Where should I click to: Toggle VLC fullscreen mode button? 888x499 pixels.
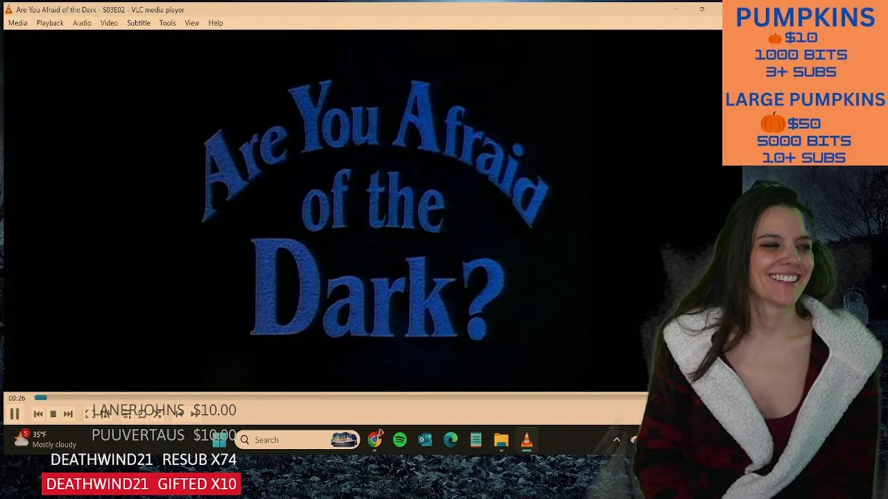[x=88, y=414]
